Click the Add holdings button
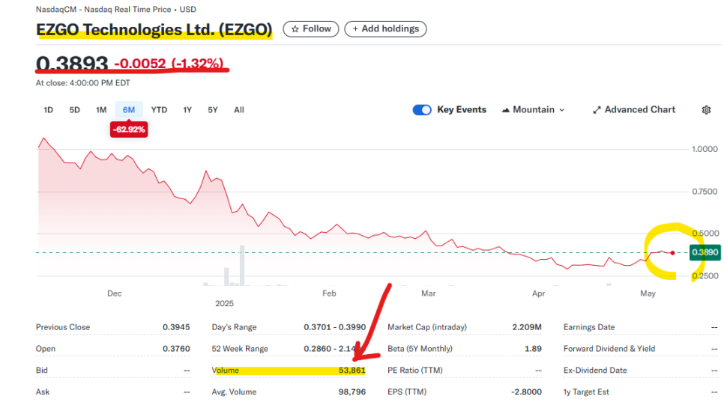The width and height of the screenshot is (724, 402). (385, 29)
